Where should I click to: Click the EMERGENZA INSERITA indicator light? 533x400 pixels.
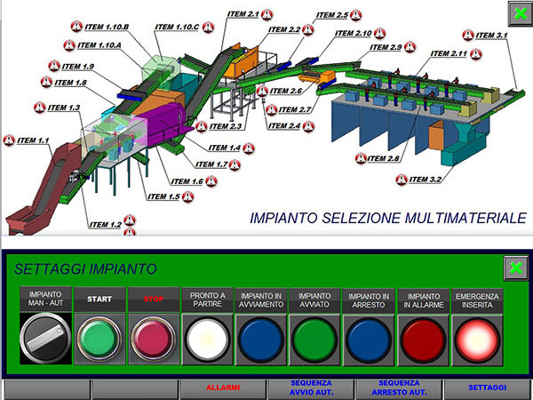[x=478, y=338]
